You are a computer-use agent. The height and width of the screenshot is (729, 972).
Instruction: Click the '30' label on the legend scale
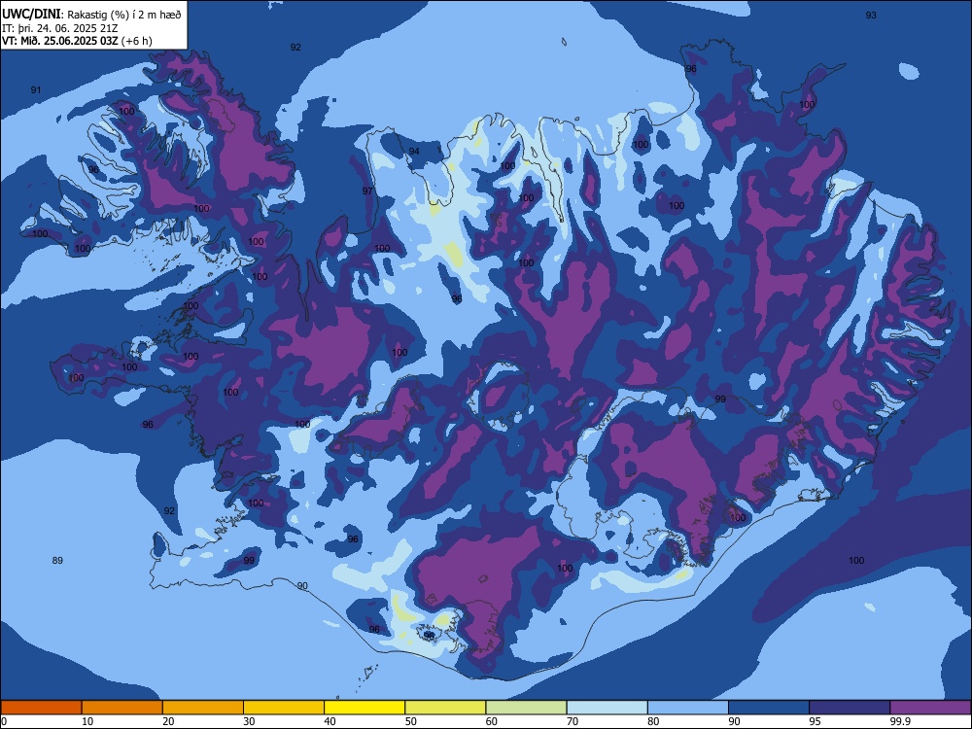(x=249, y=721)
